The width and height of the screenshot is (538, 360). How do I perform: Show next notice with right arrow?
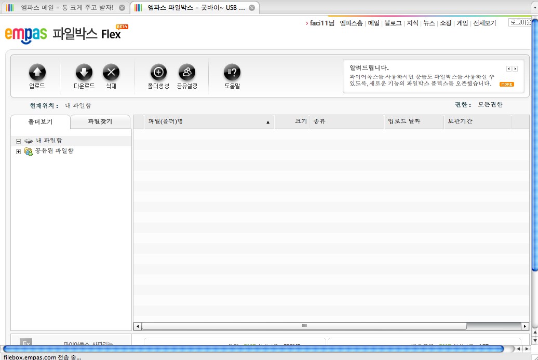[x=515, y=68]
